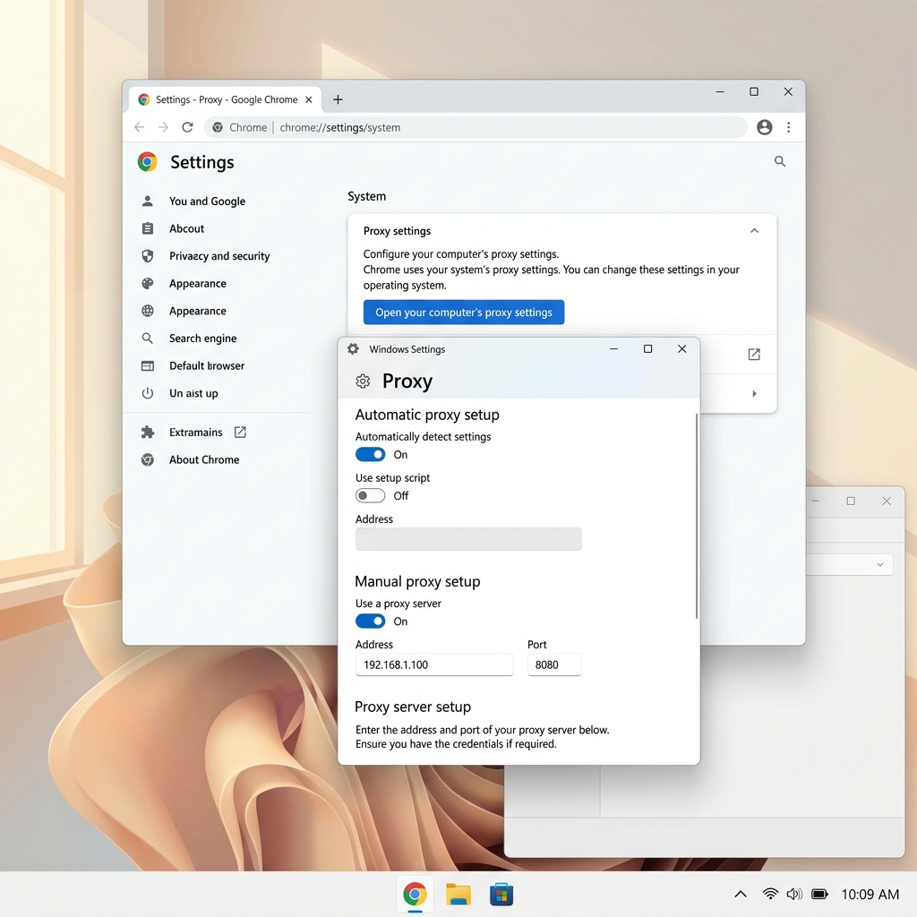Turn off Use a proxy server

coord(370,621)
